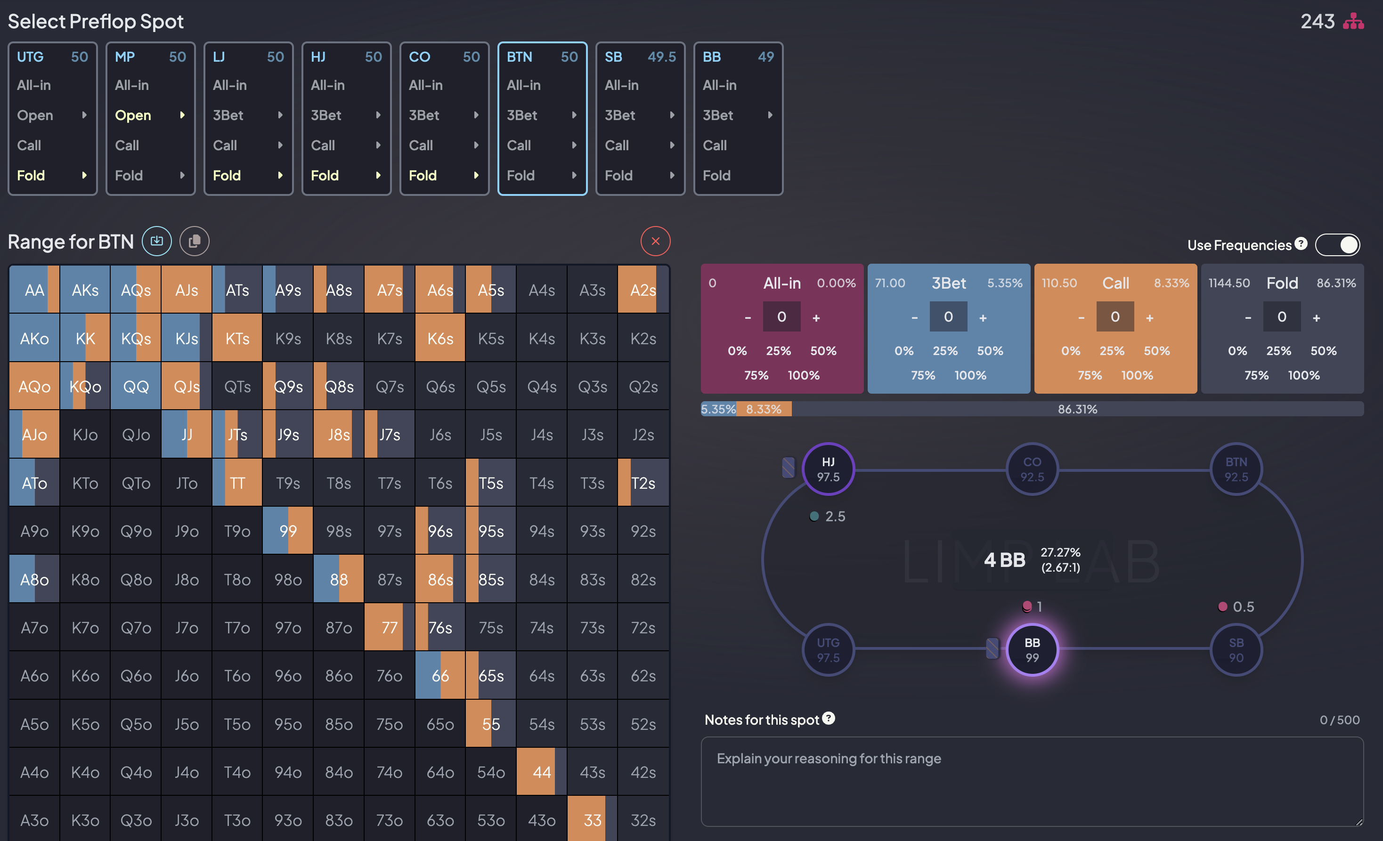Image resolution: width=1383 pixels, height=841 pixels.
Task: Select the 99 hand cell
Action: pyautogui.click(x=288, y=531)
